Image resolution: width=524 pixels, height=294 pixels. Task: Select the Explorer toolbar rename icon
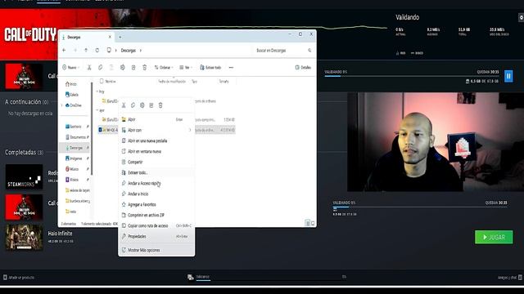pyautogui.click(x=122, y=67)
